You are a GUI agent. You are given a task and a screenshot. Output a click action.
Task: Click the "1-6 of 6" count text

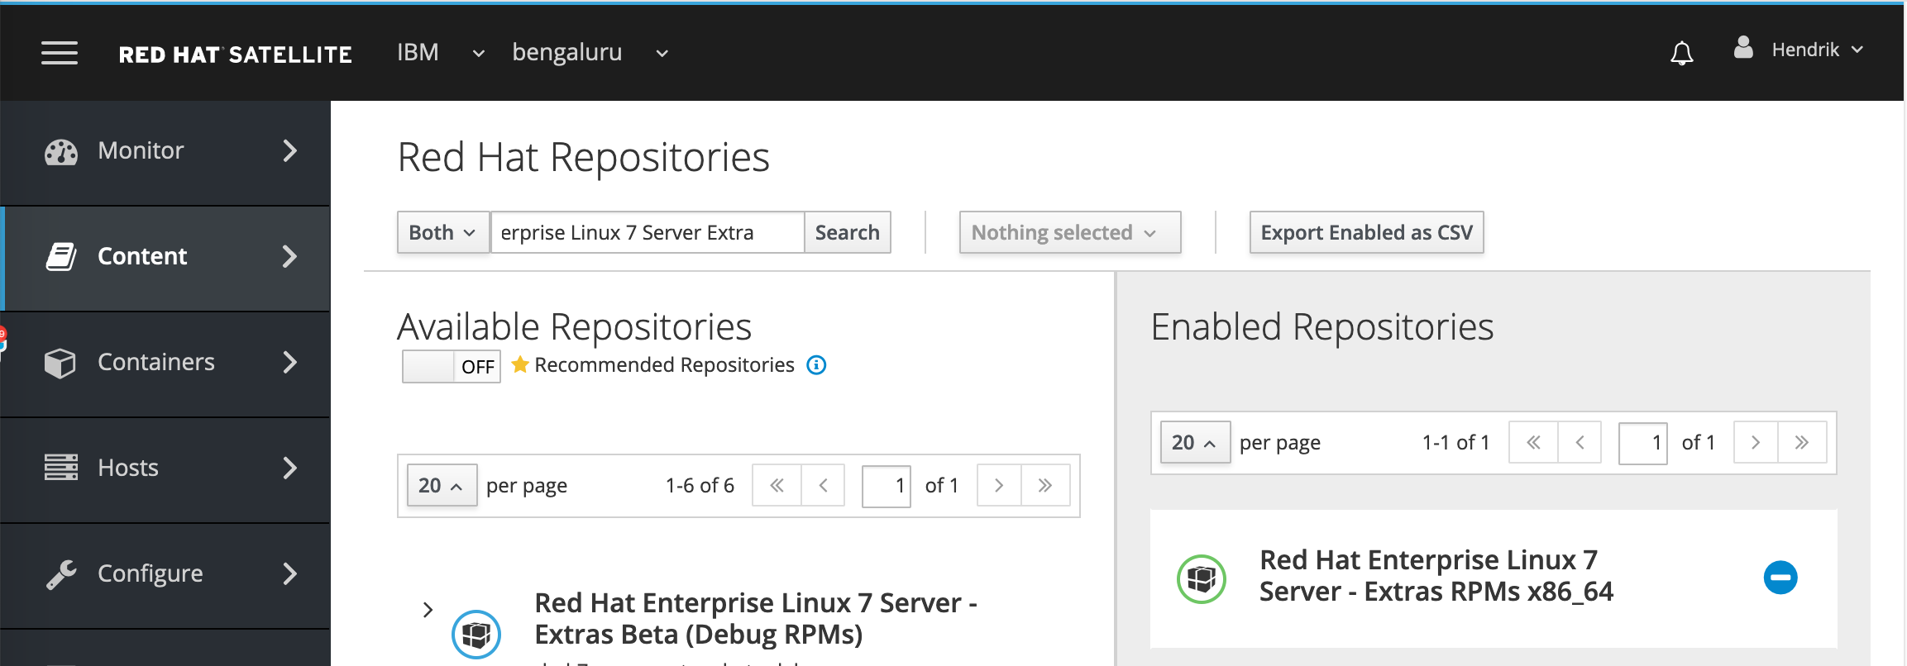(700, 486)
